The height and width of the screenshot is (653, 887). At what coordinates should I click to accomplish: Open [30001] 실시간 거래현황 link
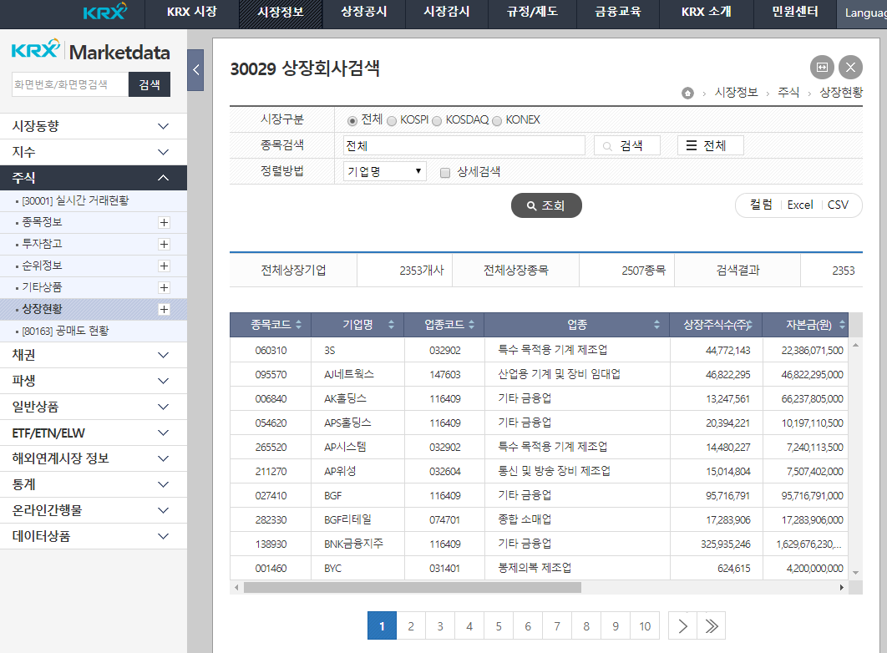[75, 200]
